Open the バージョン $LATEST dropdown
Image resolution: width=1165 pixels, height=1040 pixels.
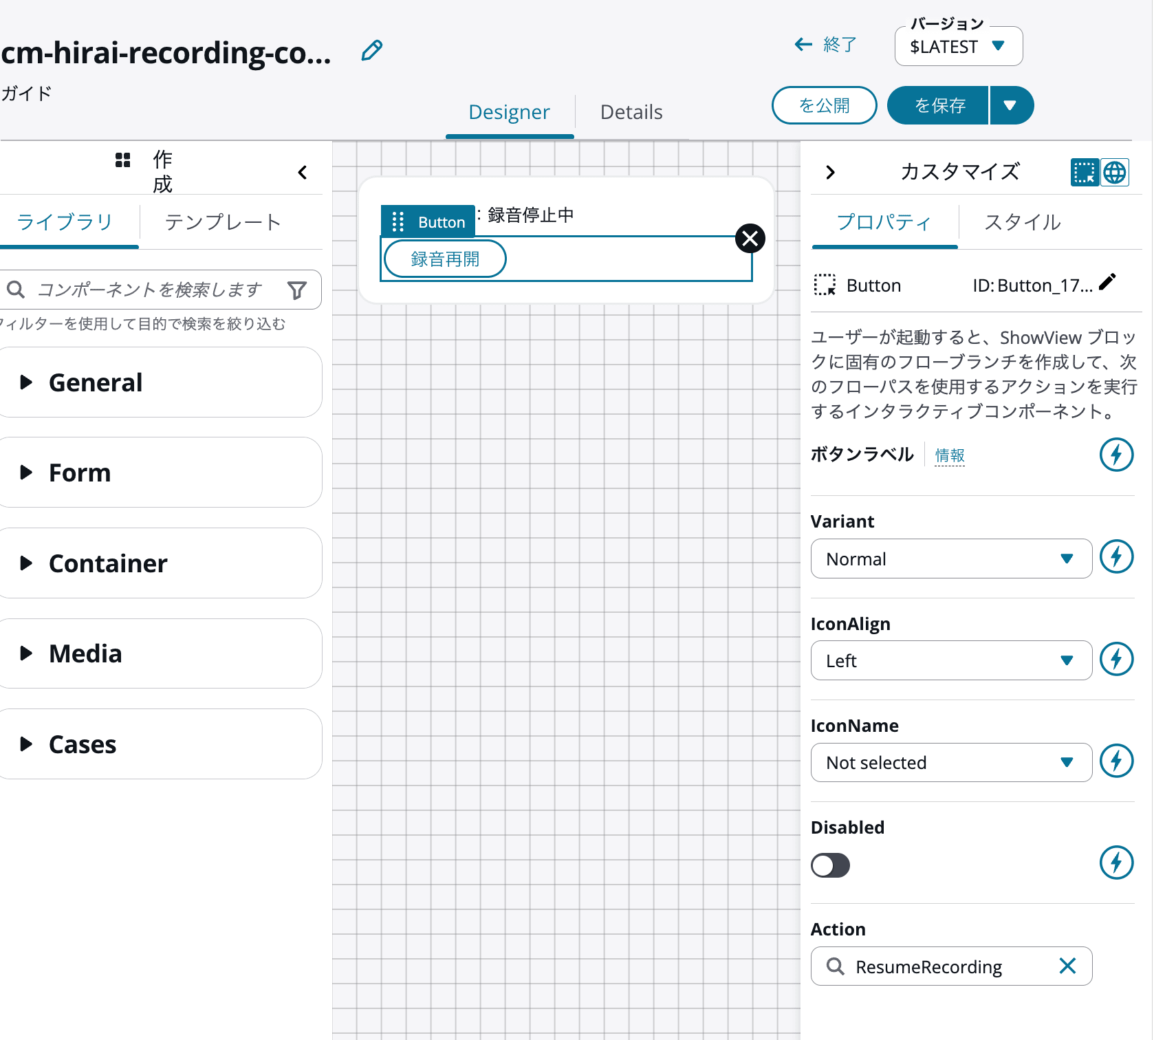click(x=959, y=46)
